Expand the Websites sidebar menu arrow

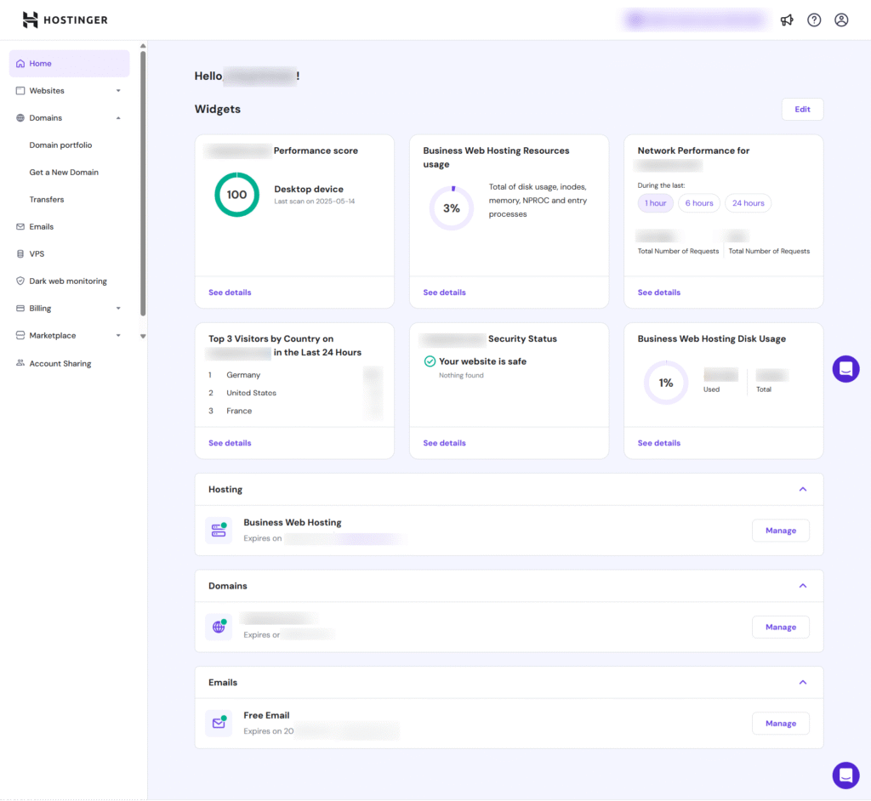118,90
